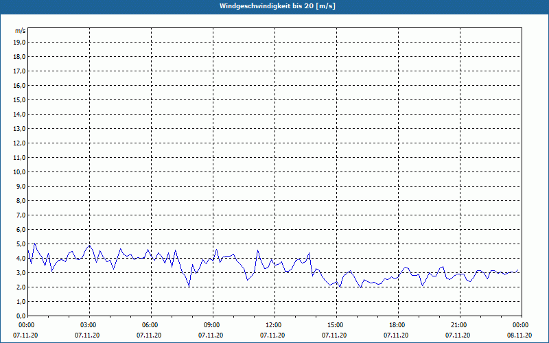Screen dimensions: 549x343
Task: Click the 21:00 time axis label
Action: point(458,325)
